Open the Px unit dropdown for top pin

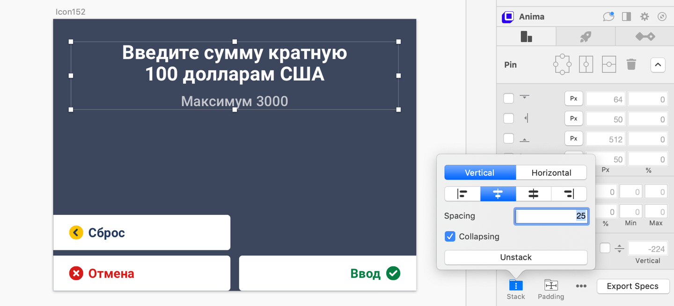[x=573, y=99]
